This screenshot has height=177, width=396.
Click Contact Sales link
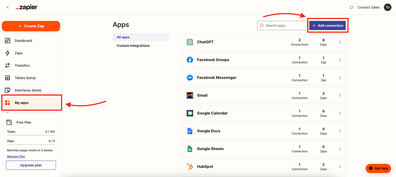click(x=369, y=7)
